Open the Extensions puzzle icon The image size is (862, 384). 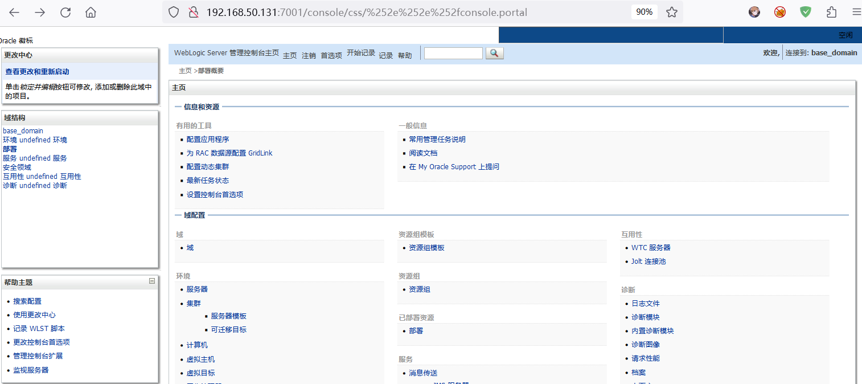831,12
